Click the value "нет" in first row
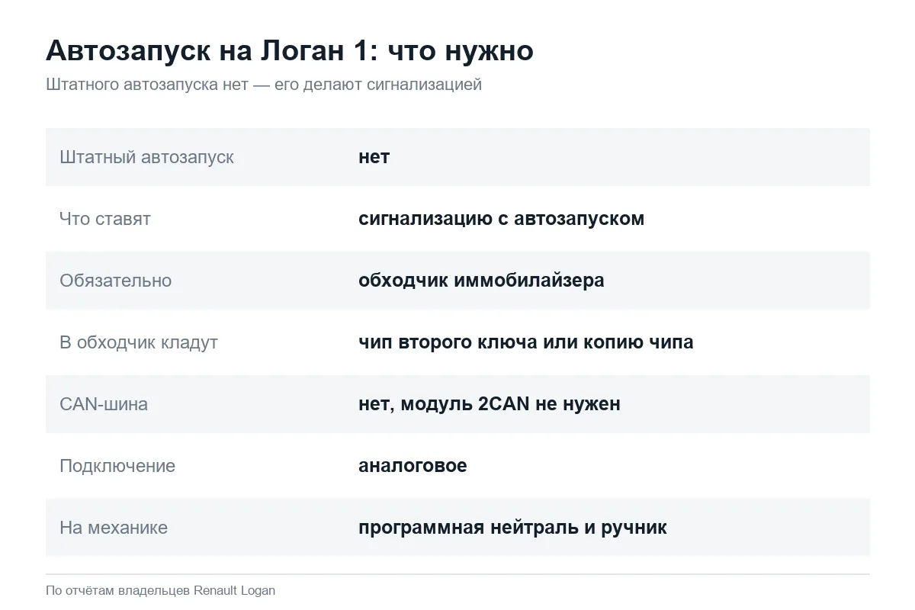The image size is (915, 610). (374, 157)
